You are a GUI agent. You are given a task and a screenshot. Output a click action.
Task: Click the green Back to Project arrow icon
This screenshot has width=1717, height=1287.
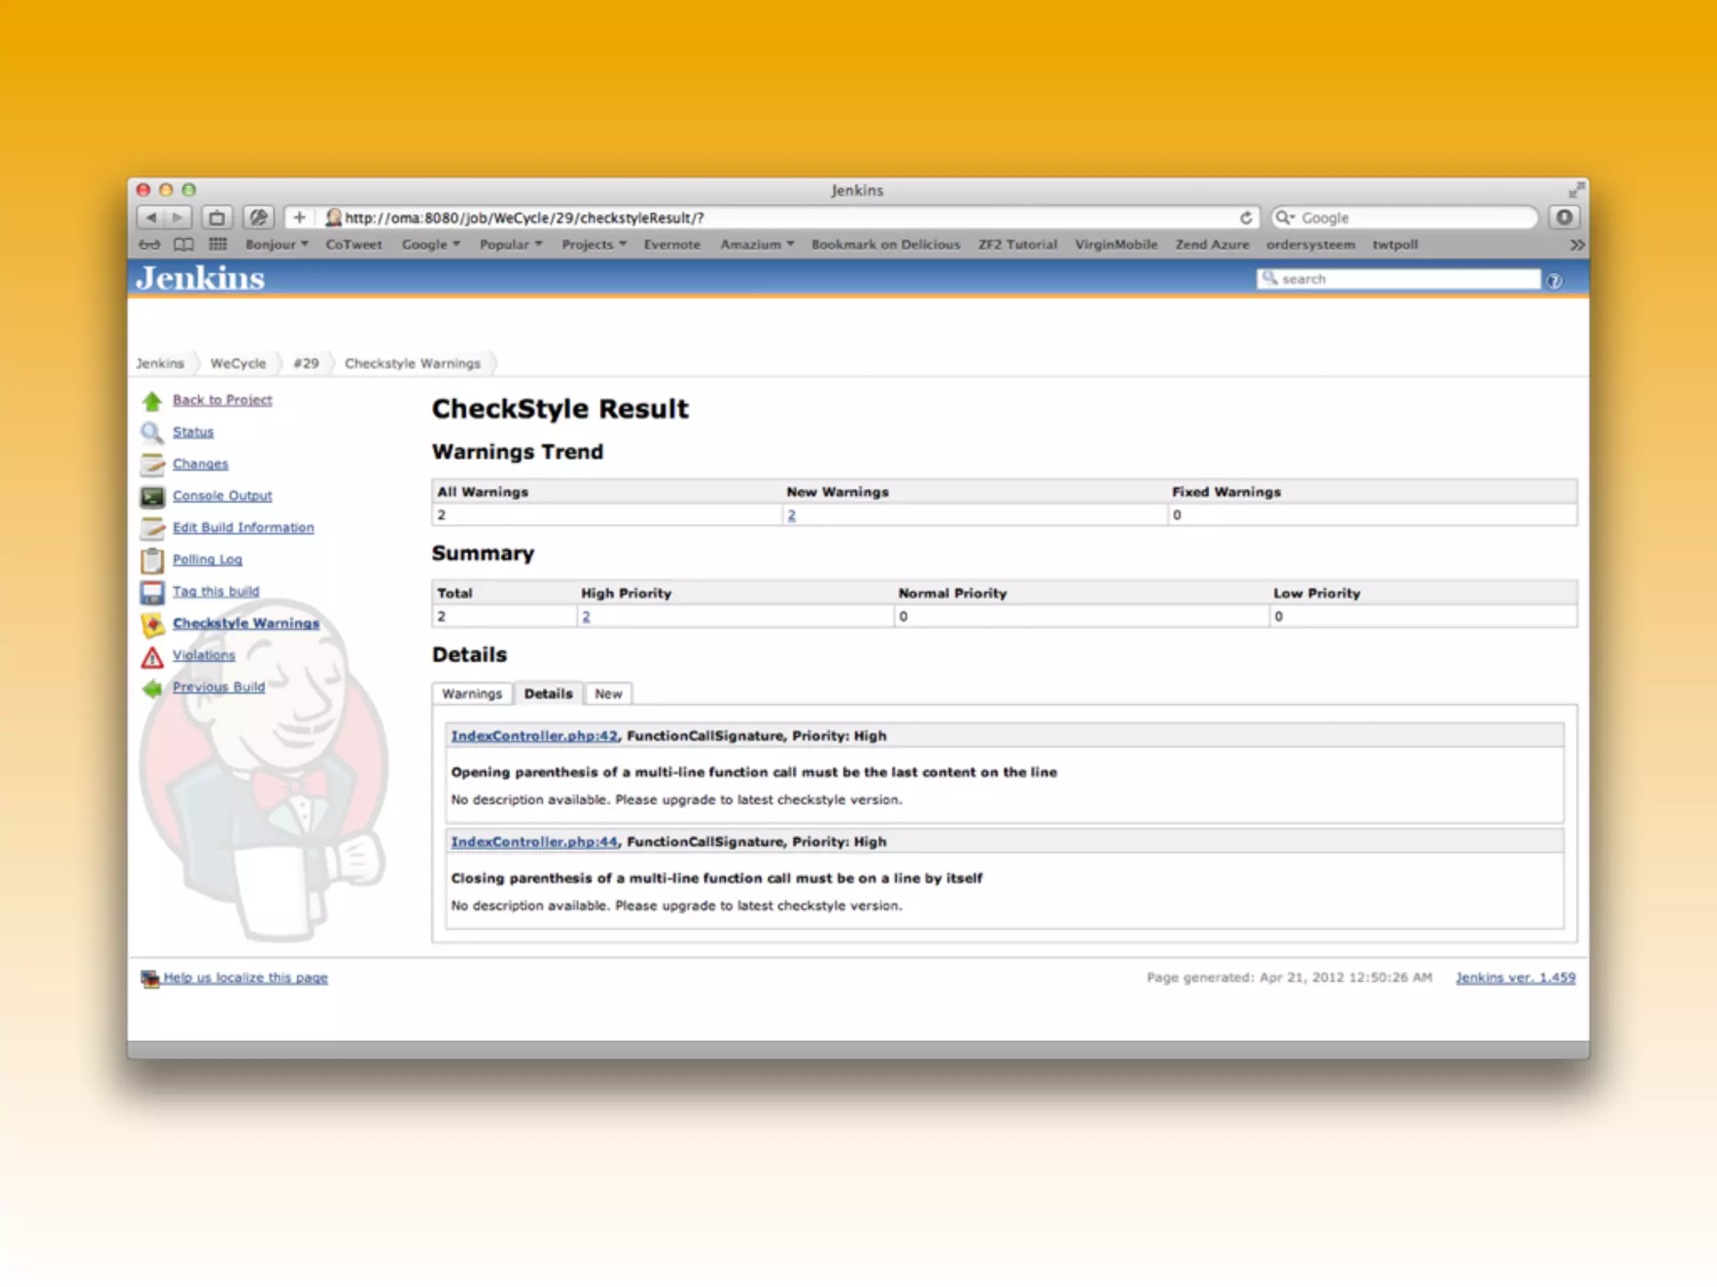click(152, 401)
